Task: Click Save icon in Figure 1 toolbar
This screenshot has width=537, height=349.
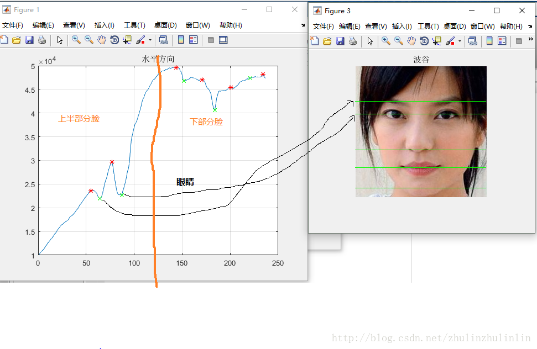Action: [x=29, y=40]
